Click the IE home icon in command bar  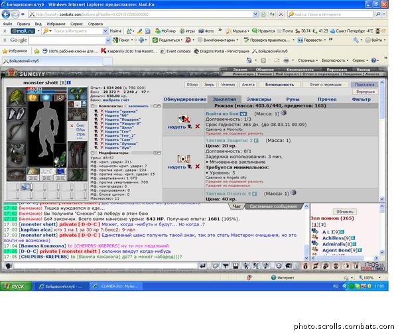coord(249,60)
